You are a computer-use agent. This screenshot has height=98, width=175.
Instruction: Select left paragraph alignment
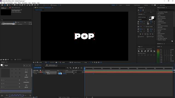pyautogui.click(x=139, y=10)
